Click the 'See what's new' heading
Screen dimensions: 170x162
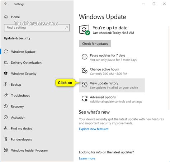(x=94, y=112)
